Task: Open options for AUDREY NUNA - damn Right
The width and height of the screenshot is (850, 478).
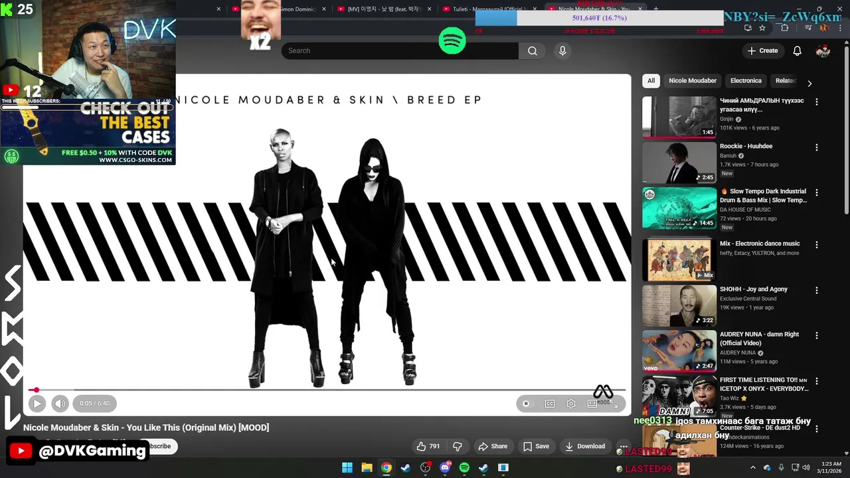Action: coord(817,335)
